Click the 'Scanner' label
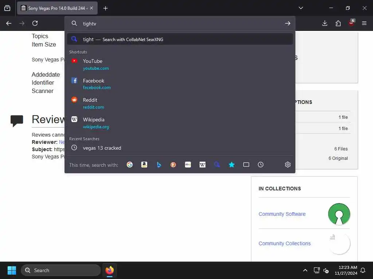This screenshot has height=279, width=373. [43, 91]
